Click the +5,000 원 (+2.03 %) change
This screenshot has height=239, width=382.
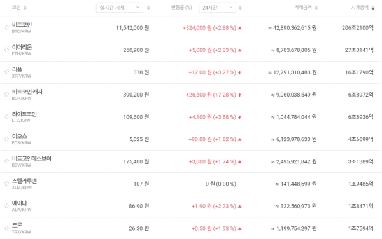pos(213,50)
